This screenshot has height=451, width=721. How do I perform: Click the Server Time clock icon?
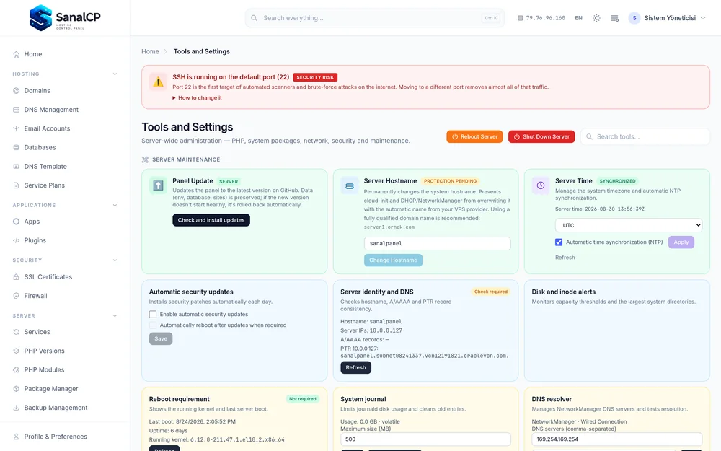coord(541,185)
